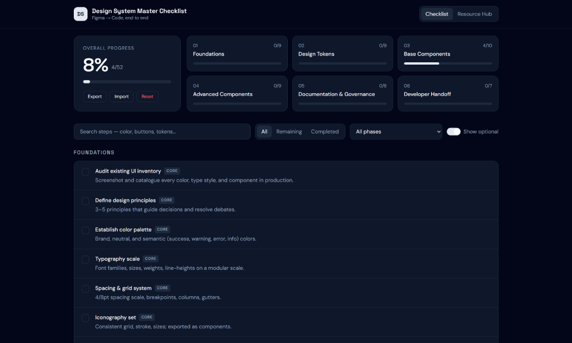
Task: Focus the Search steps input field
Action: tap(162, 131)
